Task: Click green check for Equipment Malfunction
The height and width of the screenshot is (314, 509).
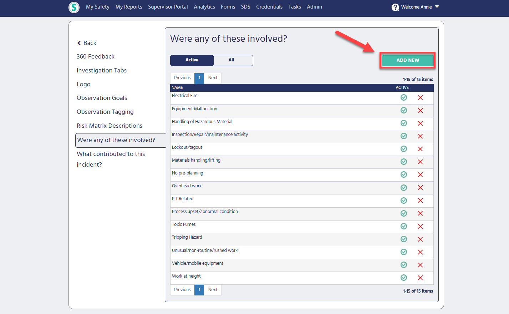Action: (x=404, y=110)
